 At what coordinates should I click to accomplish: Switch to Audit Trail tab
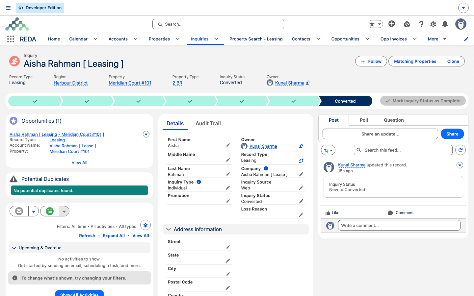point(208,123)
